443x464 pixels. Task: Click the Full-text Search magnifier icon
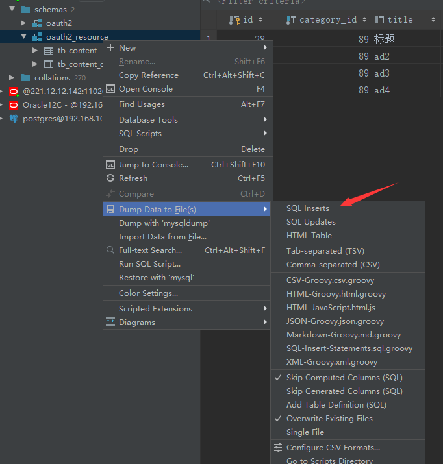click(110, 250)
